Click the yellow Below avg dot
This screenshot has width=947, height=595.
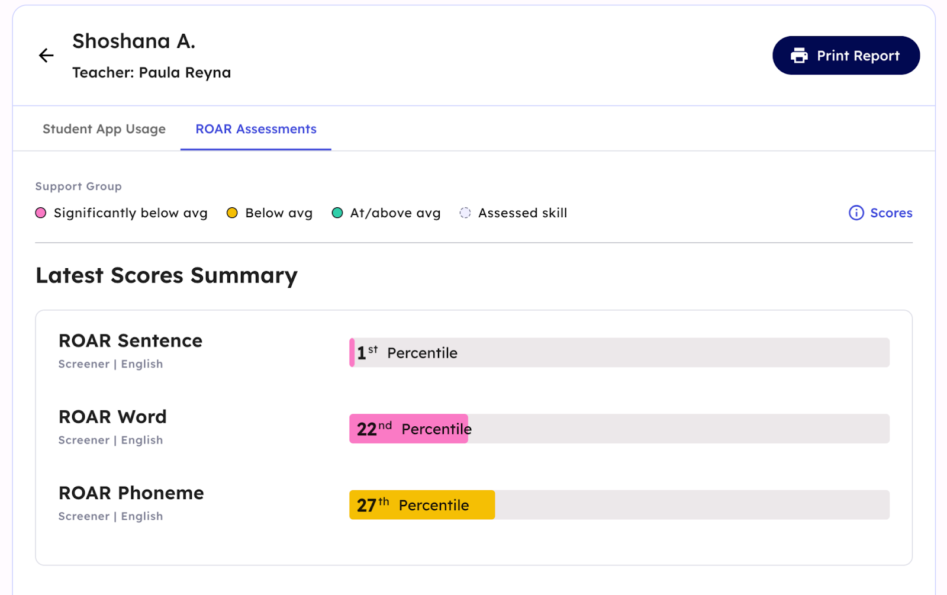pyautogui.click(x=232, y=213)
